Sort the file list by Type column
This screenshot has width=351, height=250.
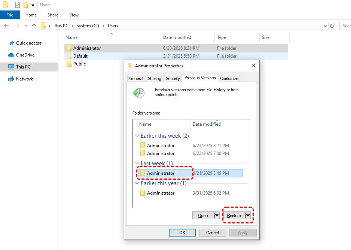[237, 37]
